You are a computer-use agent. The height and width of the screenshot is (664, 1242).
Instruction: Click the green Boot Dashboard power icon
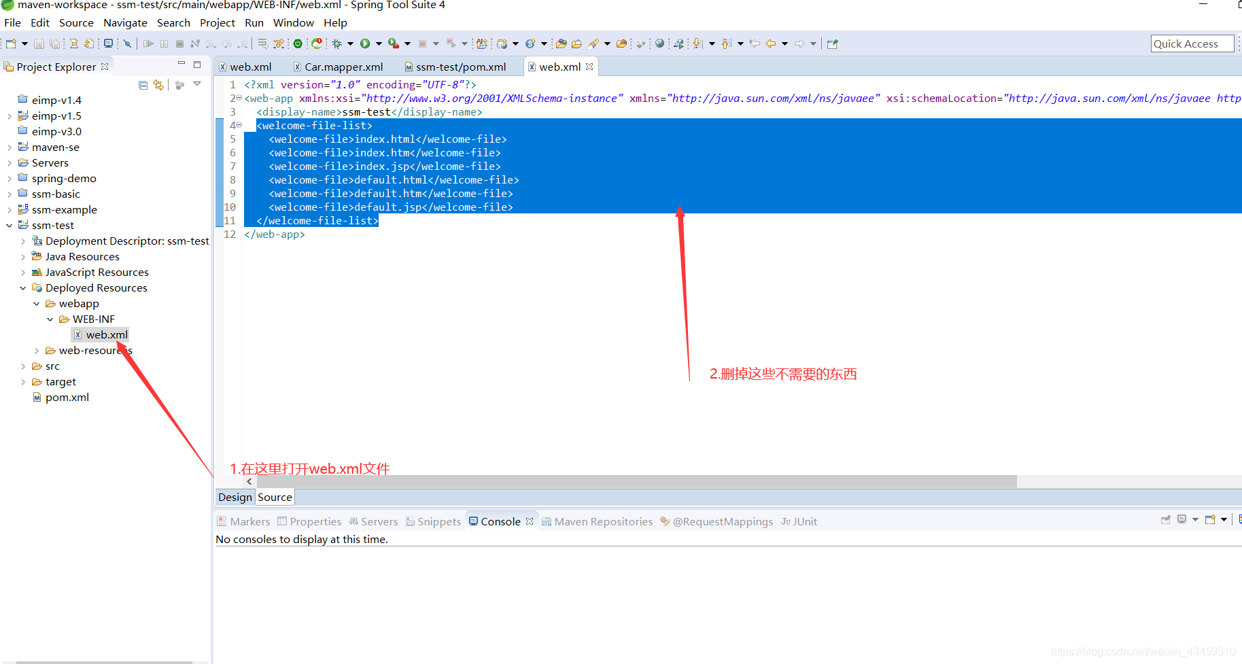point(298,43)
